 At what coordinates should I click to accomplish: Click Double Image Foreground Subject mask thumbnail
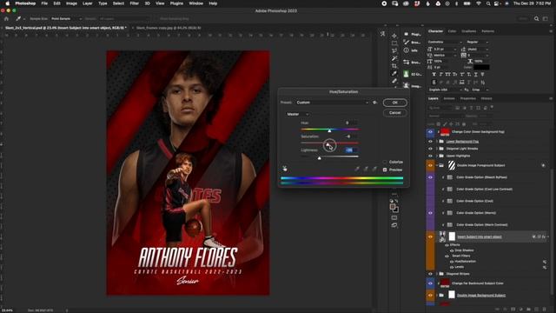[x=452, y=165]
